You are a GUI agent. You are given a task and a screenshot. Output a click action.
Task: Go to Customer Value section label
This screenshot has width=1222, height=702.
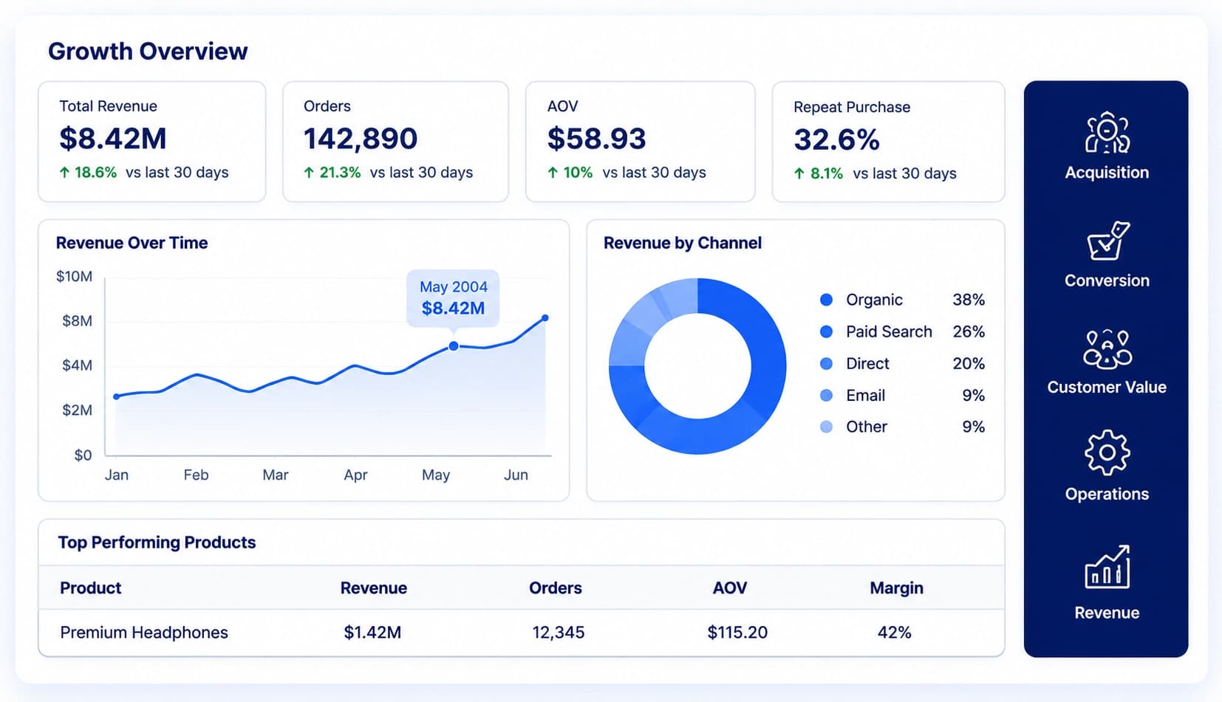[1107, 387]
